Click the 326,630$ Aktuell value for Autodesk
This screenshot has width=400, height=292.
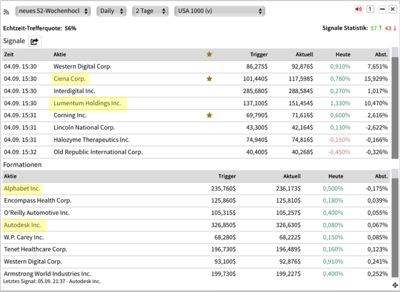[x=288, y=225]
